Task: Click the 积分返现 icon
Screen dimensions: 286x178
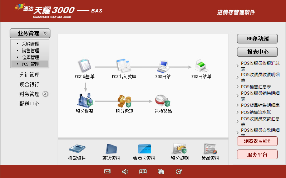Action: click(x=124, y=101)
